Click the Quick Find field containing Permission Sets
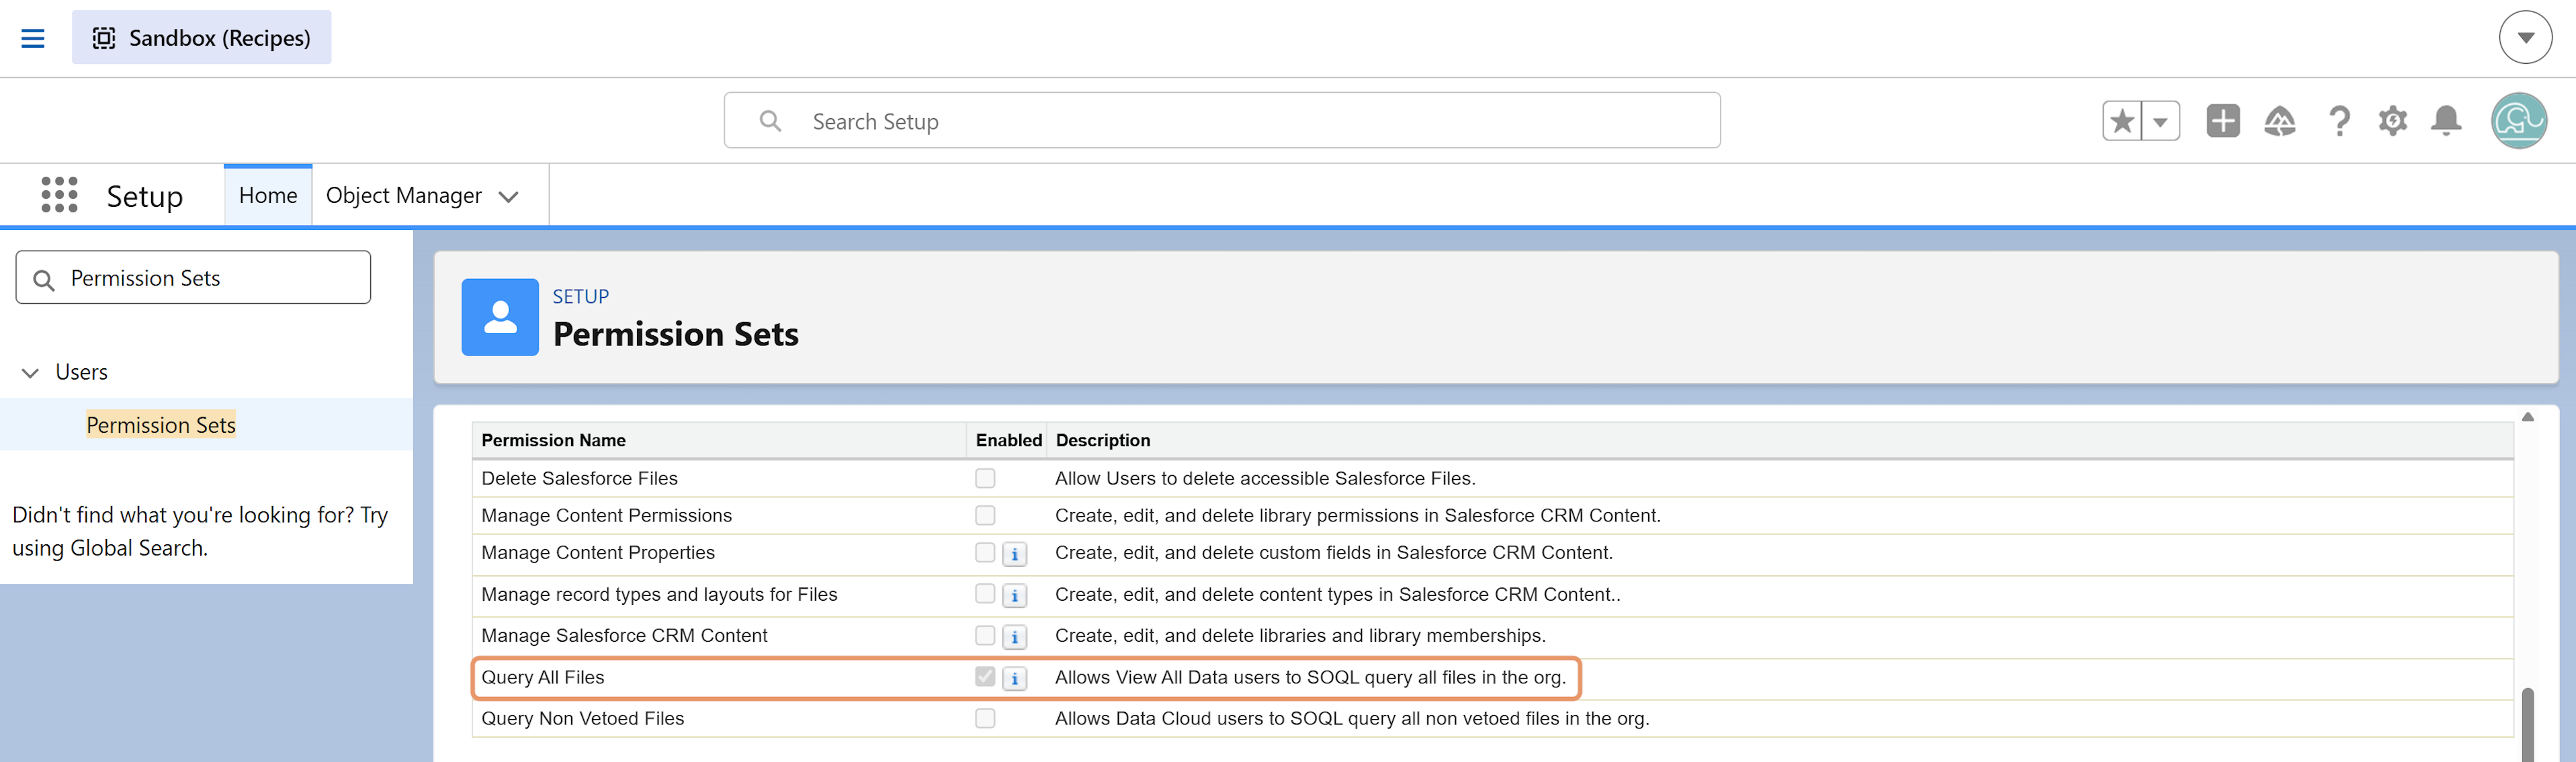 [x=193, y=278]
